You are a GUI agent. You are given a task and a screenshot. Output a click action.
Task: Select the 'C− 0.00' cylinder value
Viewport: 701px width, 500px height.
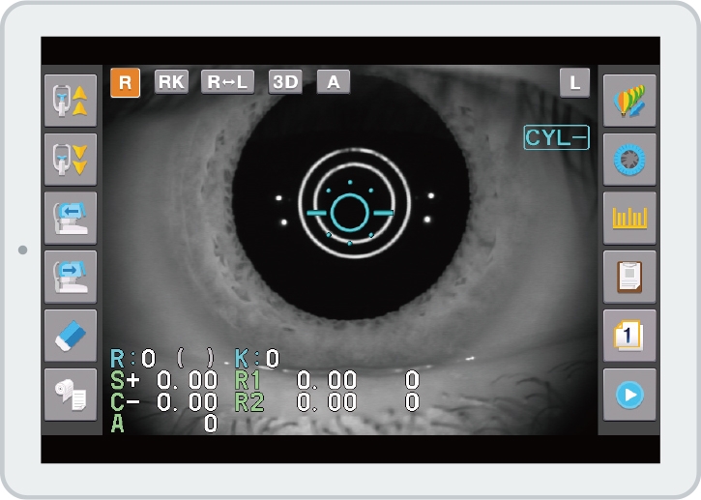(x=164, y=402)
